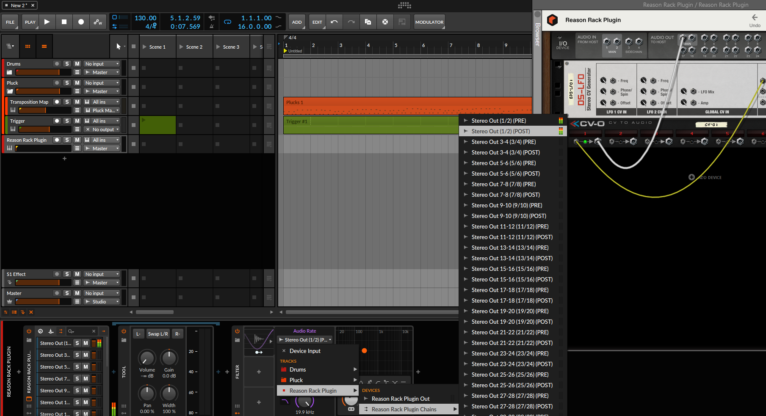Screen dimensions: 766x416
Task: Choose Device Input from source menu
Action: 318,351
